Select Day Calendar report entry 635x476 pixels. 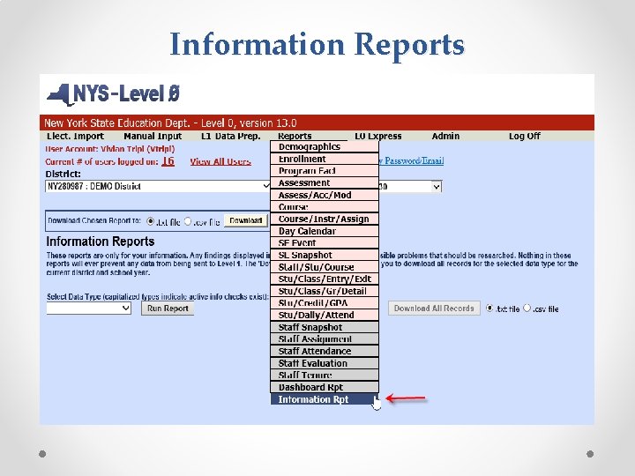325,231
